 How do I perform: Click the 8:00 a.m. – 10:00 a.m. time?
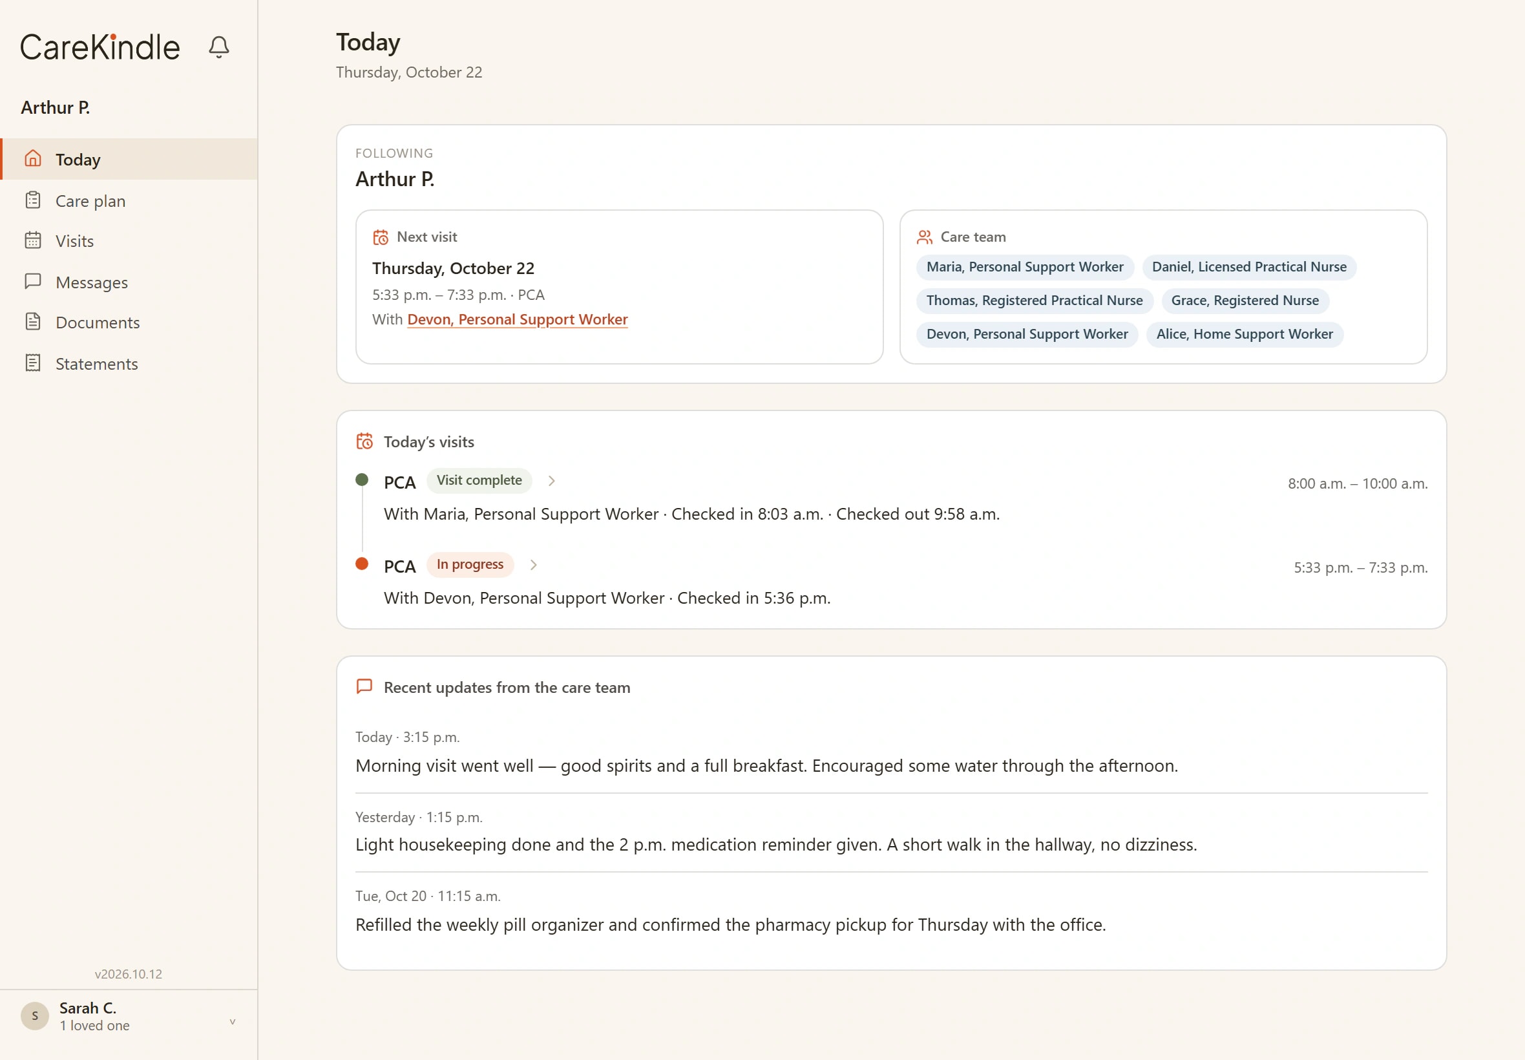point(1358,484)
